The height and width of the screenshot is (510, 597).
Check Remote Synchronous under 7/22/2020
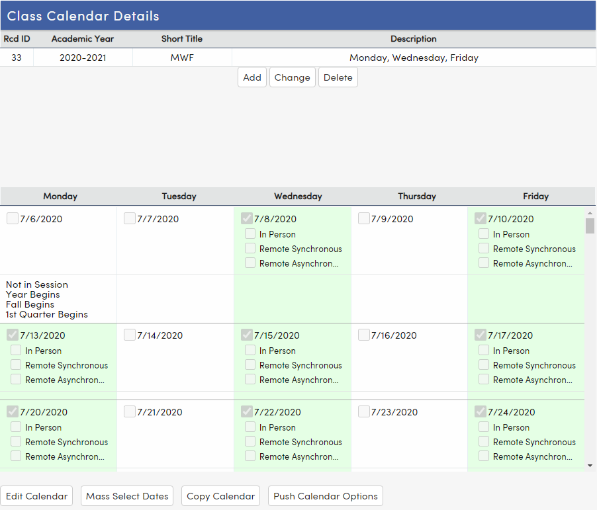[x=250, y=441]
